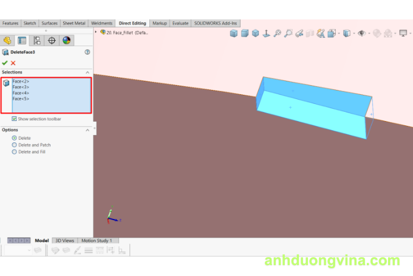Toggle the Show selection toolbar checkbox
The width and height of the screenshot is (413, 276).
pyautogui.click(x=15, y=119)
